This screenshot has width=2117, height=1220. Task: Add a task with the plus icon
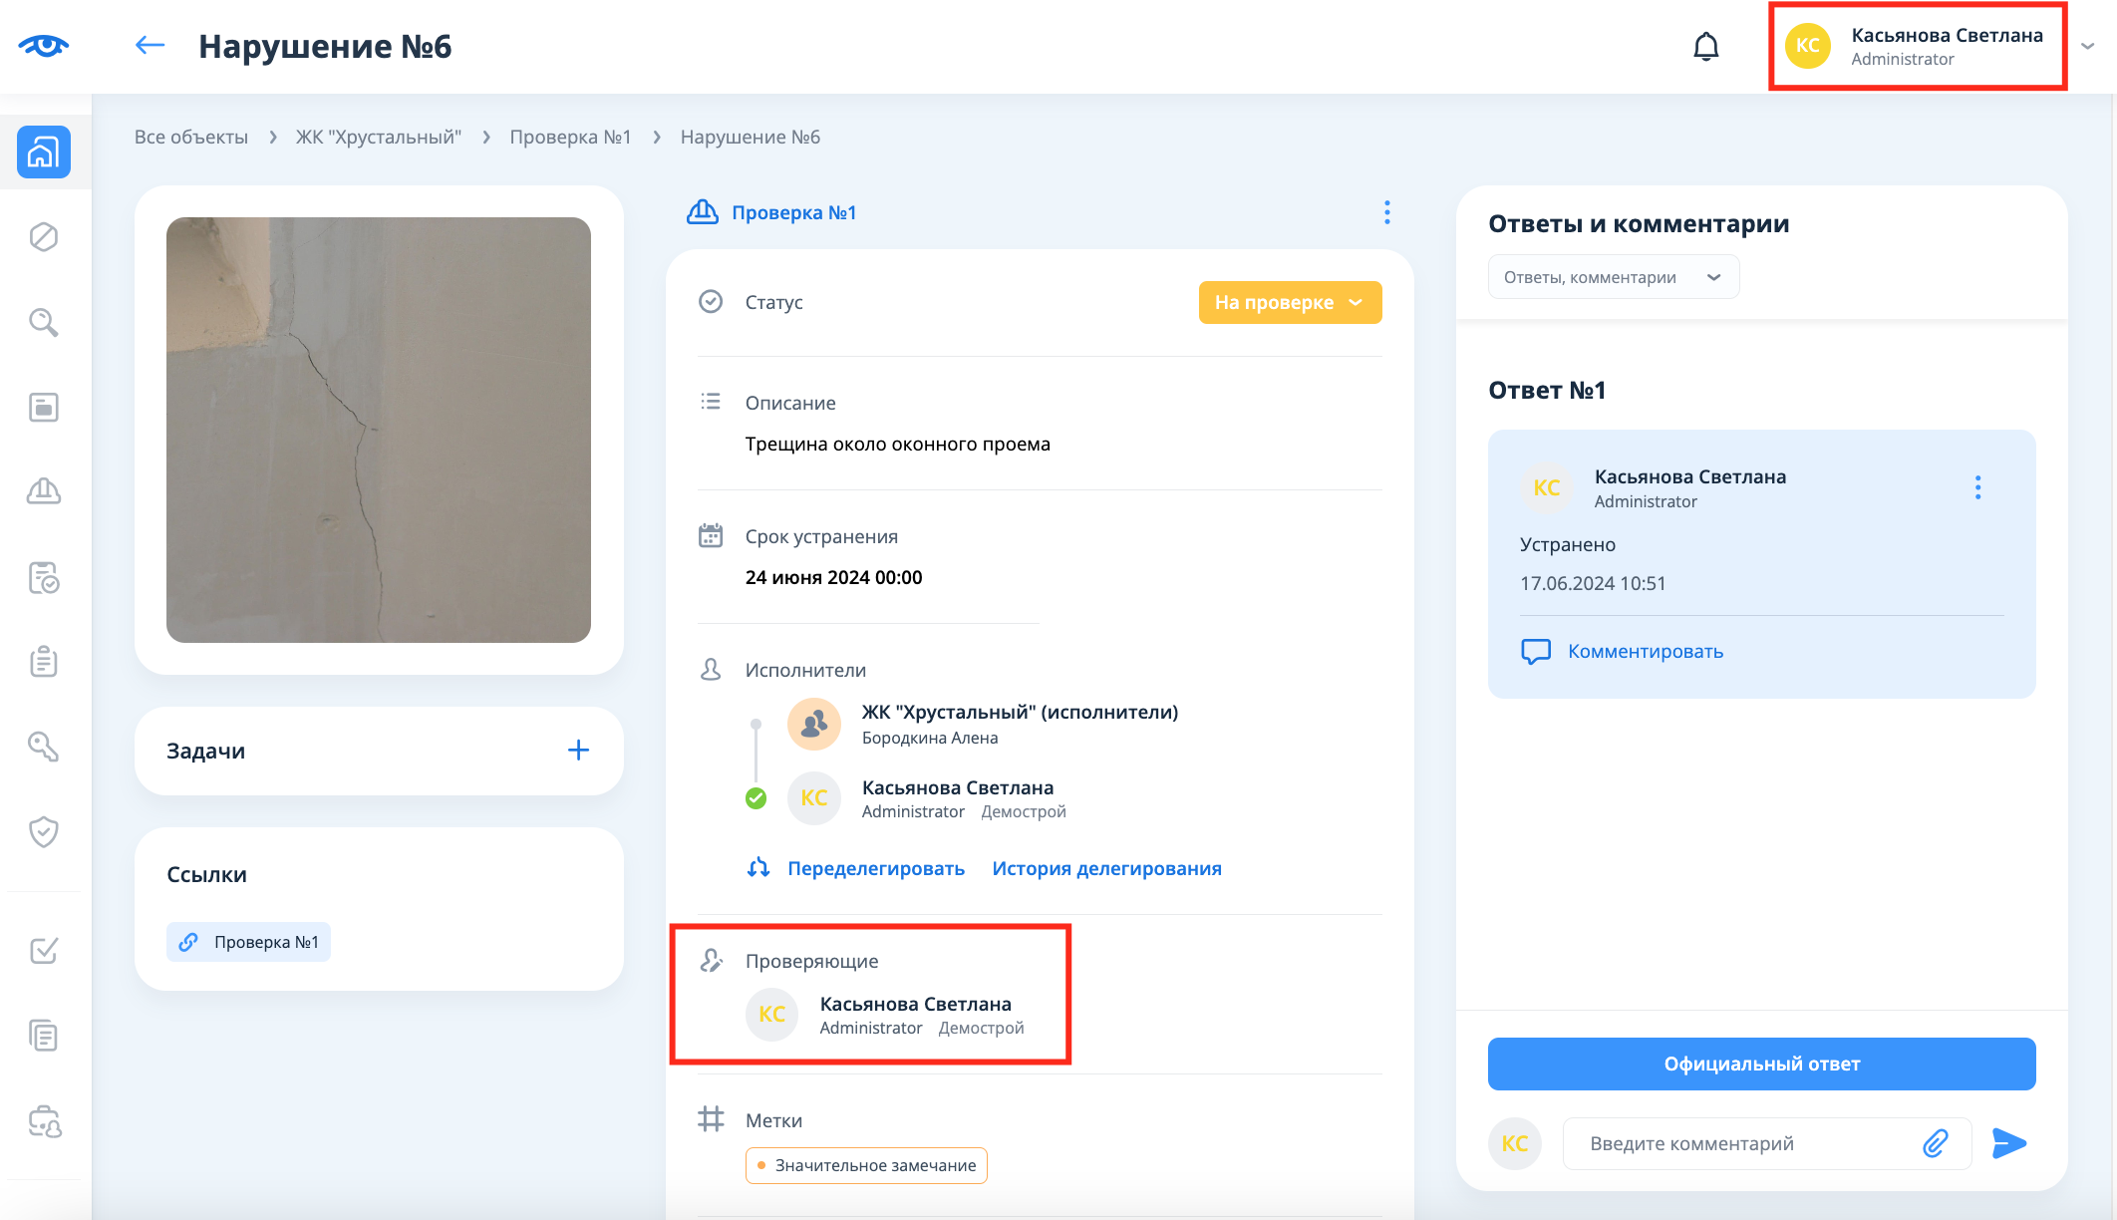578,751
